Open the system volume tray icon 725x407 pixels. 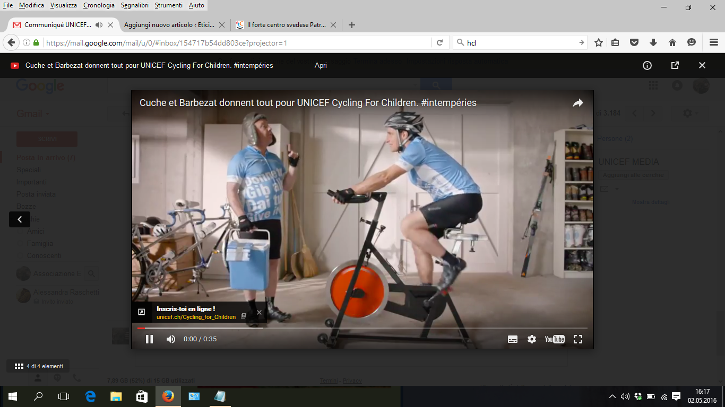coord(625,396)
